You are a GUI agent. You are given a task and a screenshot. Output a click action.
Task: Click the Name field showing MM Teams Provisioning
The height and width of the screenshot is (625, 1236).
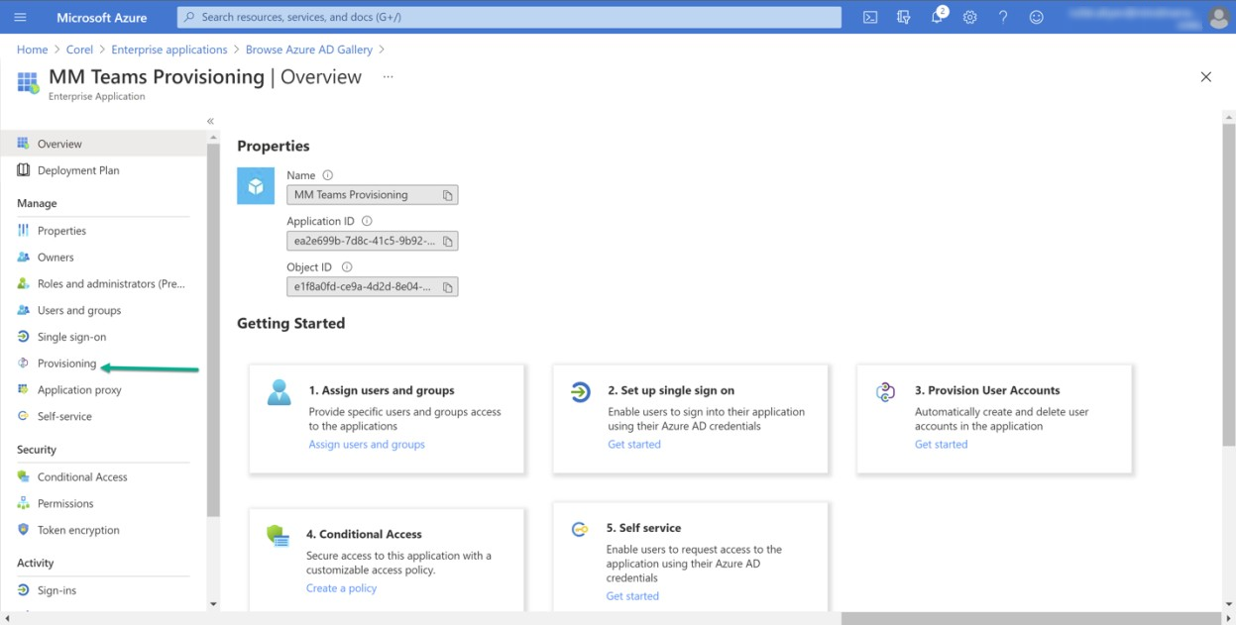[373, 195]
